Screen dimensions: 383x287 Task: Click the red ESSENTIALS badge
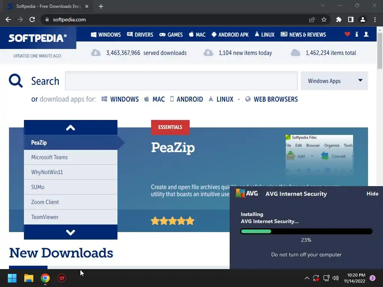(x=170, y=127)
